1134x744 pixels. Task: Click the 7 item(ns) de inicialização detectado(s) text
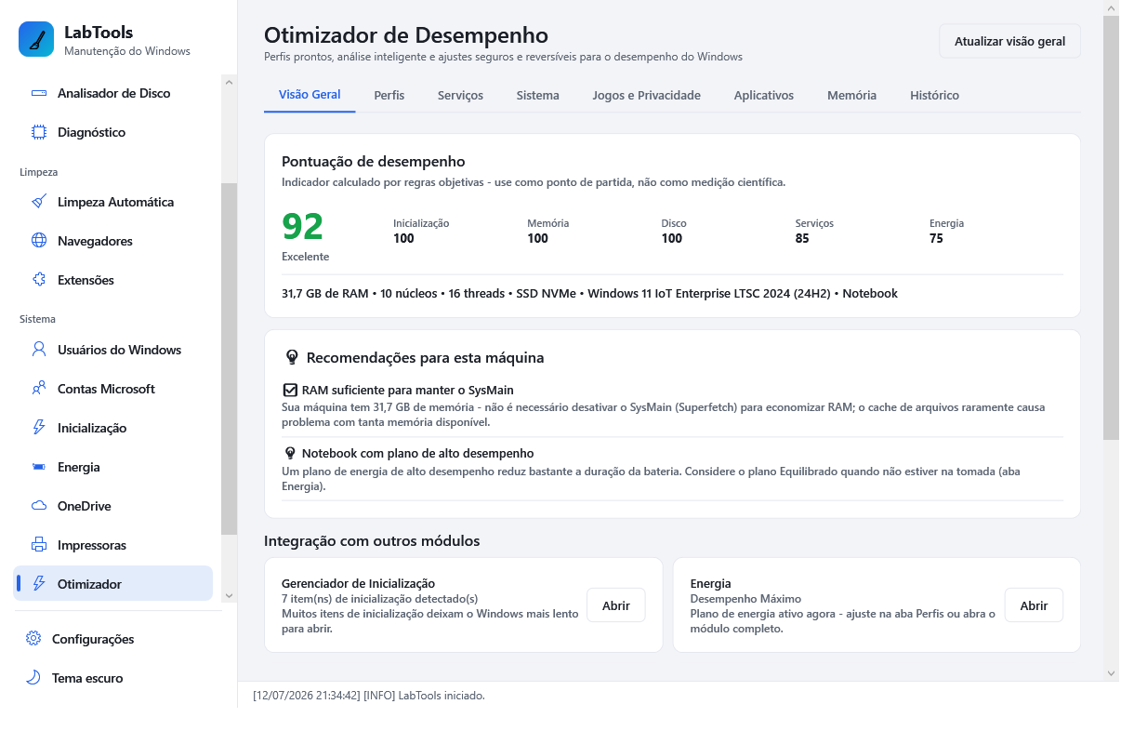379,599
